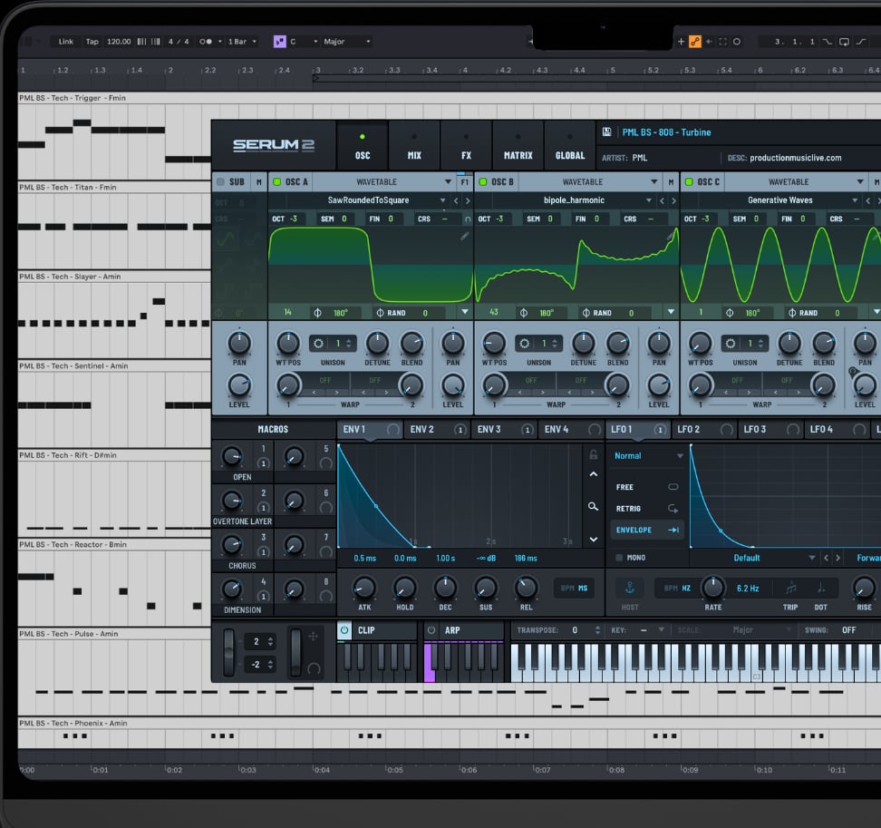Click the BPM MS button under the envelope
The height and width of the screenshot is (828, 881).
[x=574, y=588]
